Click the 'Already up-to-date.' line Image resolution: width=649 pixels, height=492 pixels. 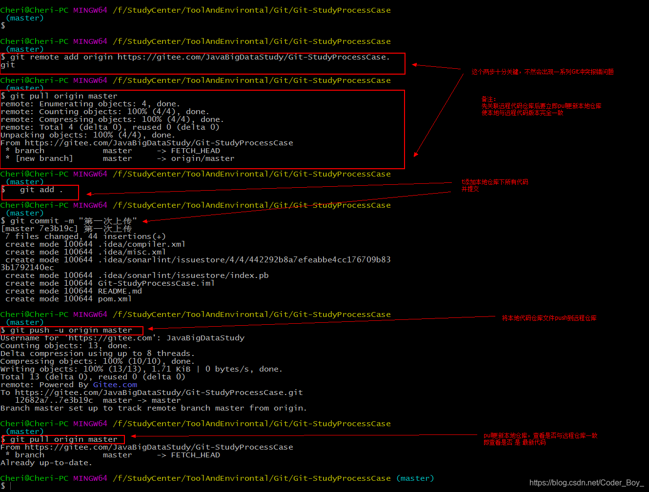click(46, 463)
